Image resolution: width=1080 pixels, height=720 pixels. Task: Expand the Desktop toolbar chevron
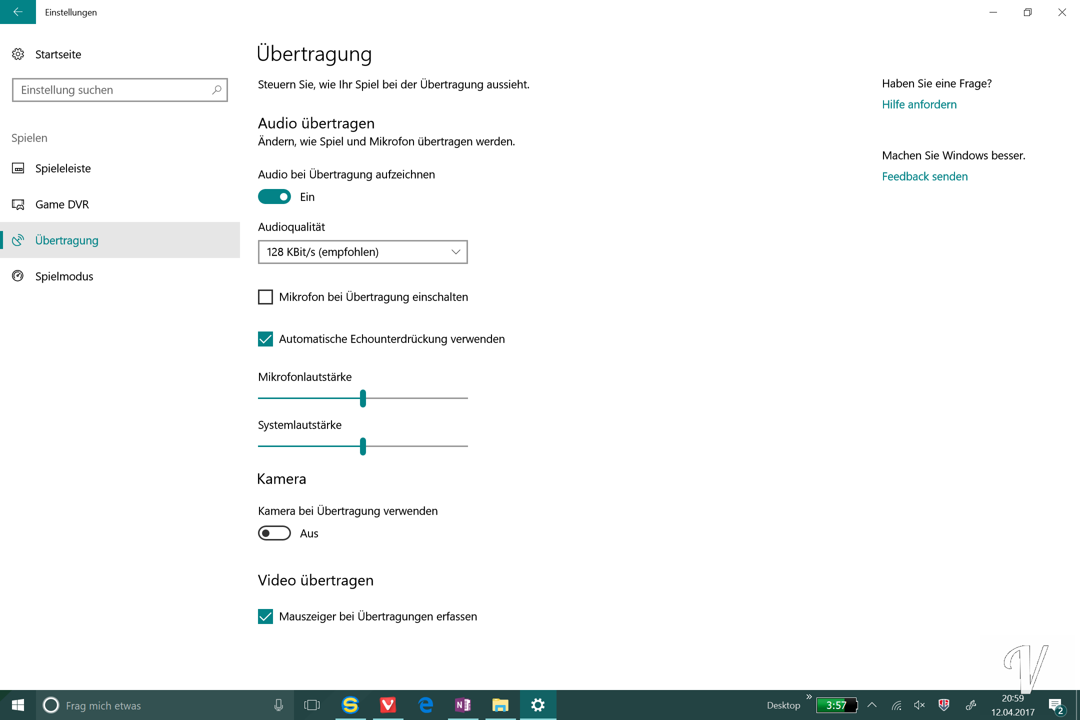(x=809, y=696)
